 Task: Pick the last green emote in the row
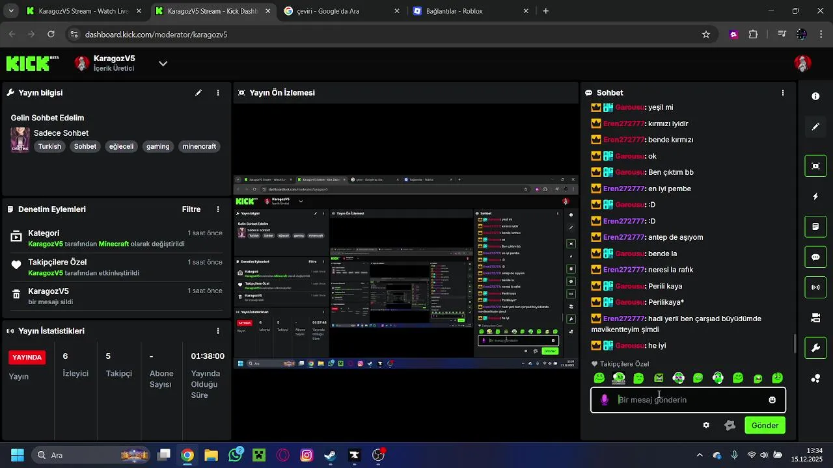[777, 378]
